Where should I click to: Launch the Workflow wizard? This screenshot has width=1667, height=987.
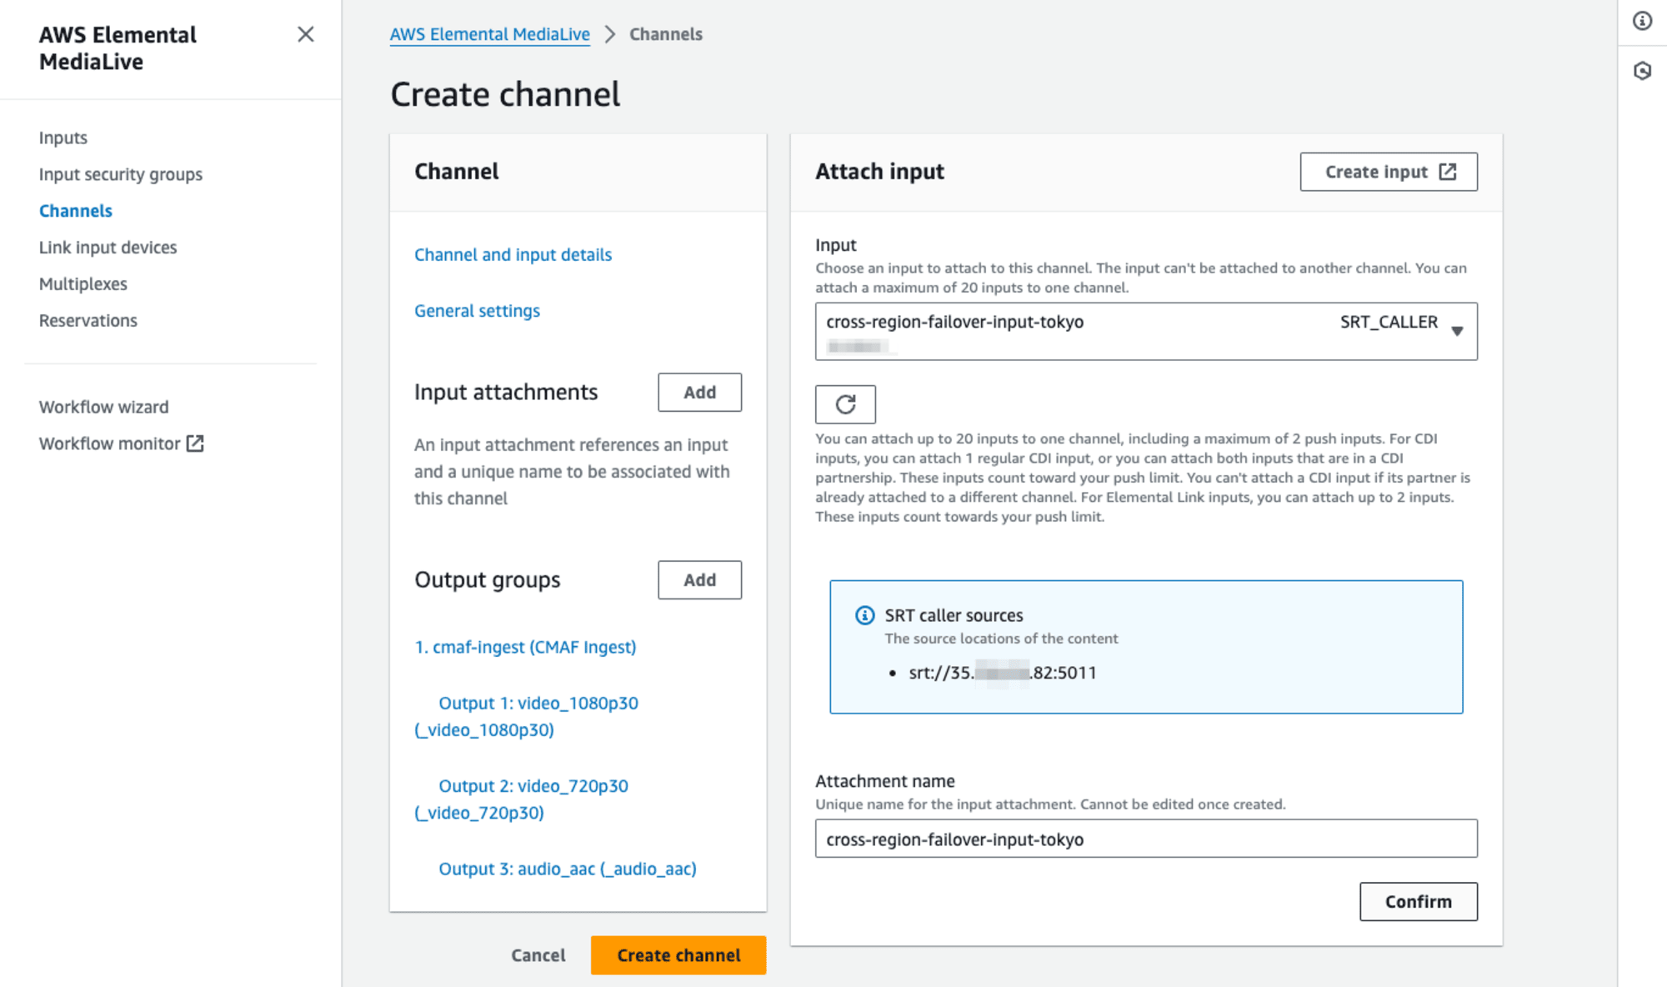[x=104, y=407]
